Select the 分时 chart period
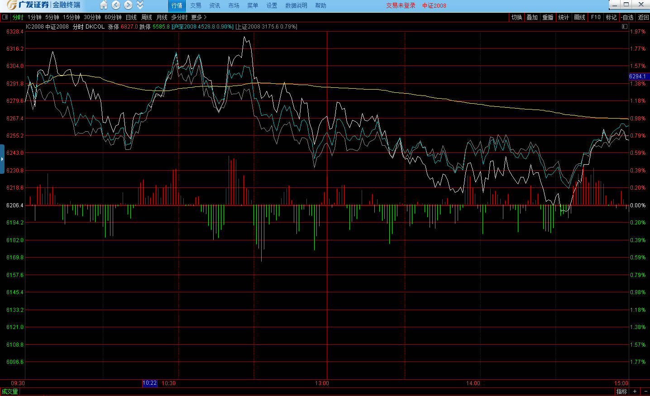The height and width of the screenshot is (396, 650). 18,17
